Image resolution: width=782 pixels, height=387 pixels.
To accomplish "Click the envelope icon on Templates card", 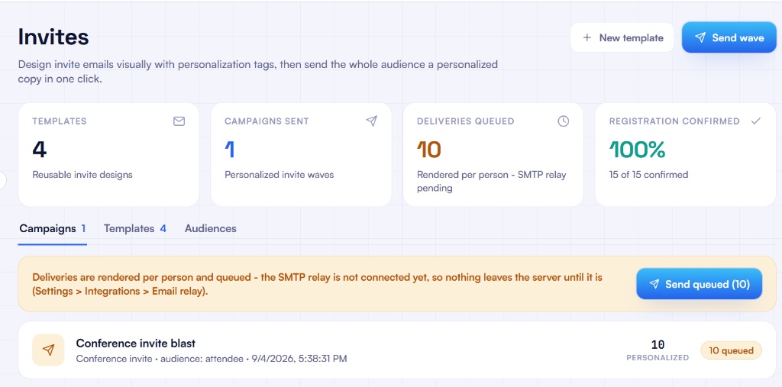I will tap(179, 121).
